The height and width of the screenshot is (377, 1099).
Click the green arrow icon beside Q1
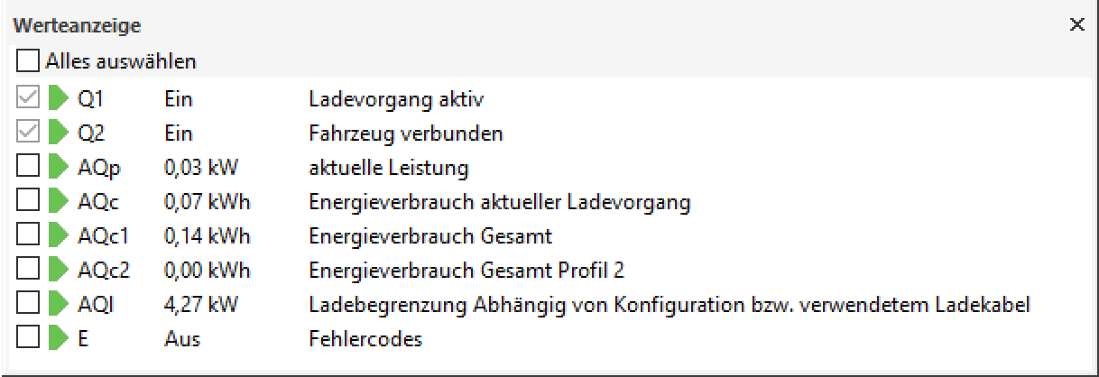pos(58,99)
